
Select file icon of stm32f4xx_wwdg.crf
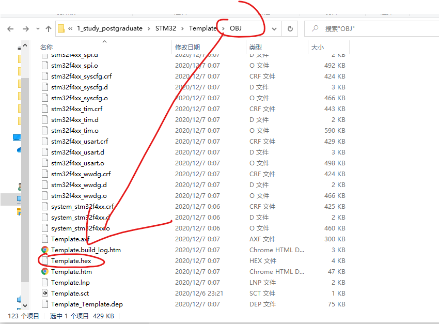point(45,174)
